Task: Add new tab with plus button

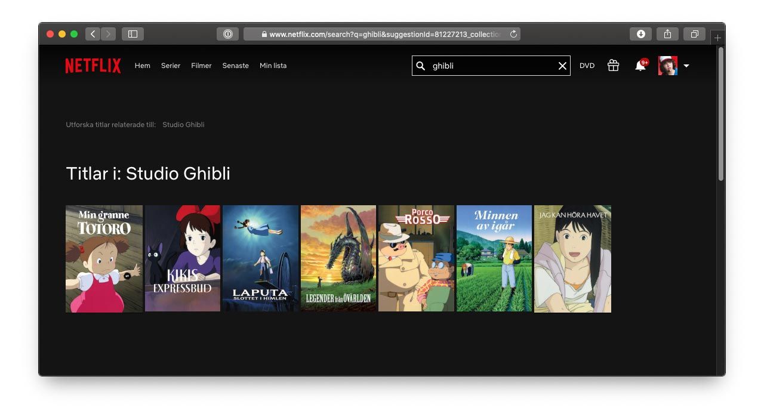Action: coord(717,38)
